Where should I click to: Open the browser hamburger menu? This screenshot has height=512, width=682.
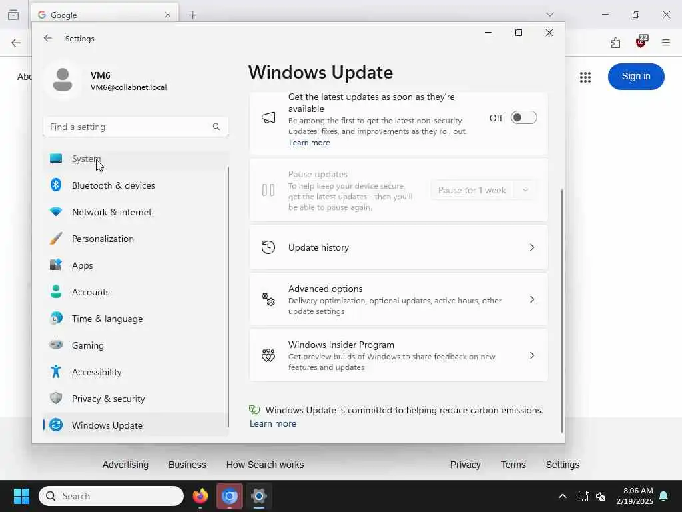tap(666, 43)
